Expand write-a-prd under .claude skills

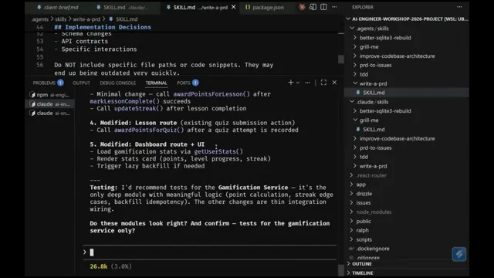(x=407, y=166)
